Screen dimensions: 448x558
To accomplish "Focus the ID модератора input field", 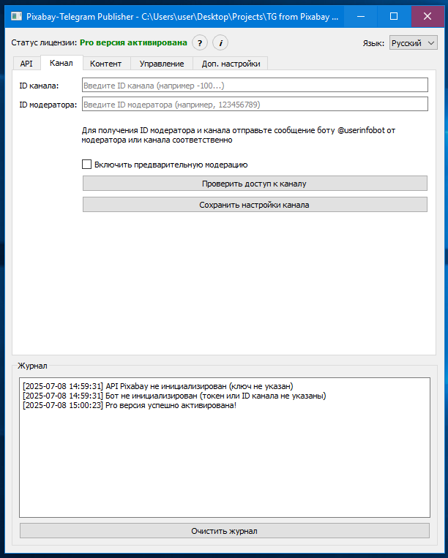I will (255, 105).
